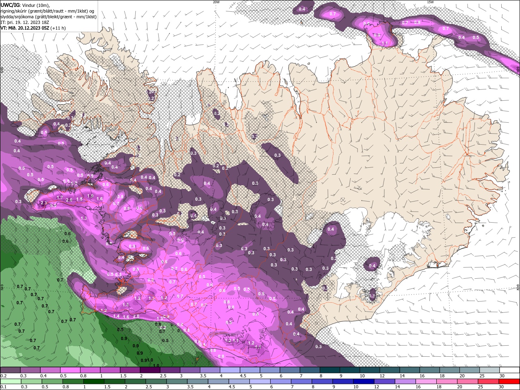Screen dimensions: 520x390
Task: Click the UWC/IG title text
Action: [10, 5]
